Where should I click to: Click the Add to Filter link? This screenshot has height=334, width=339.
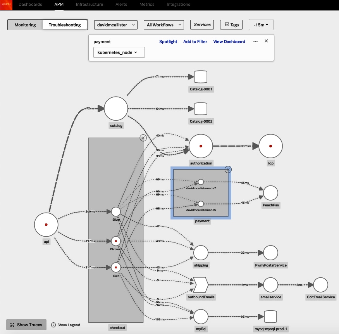[195, 42]
